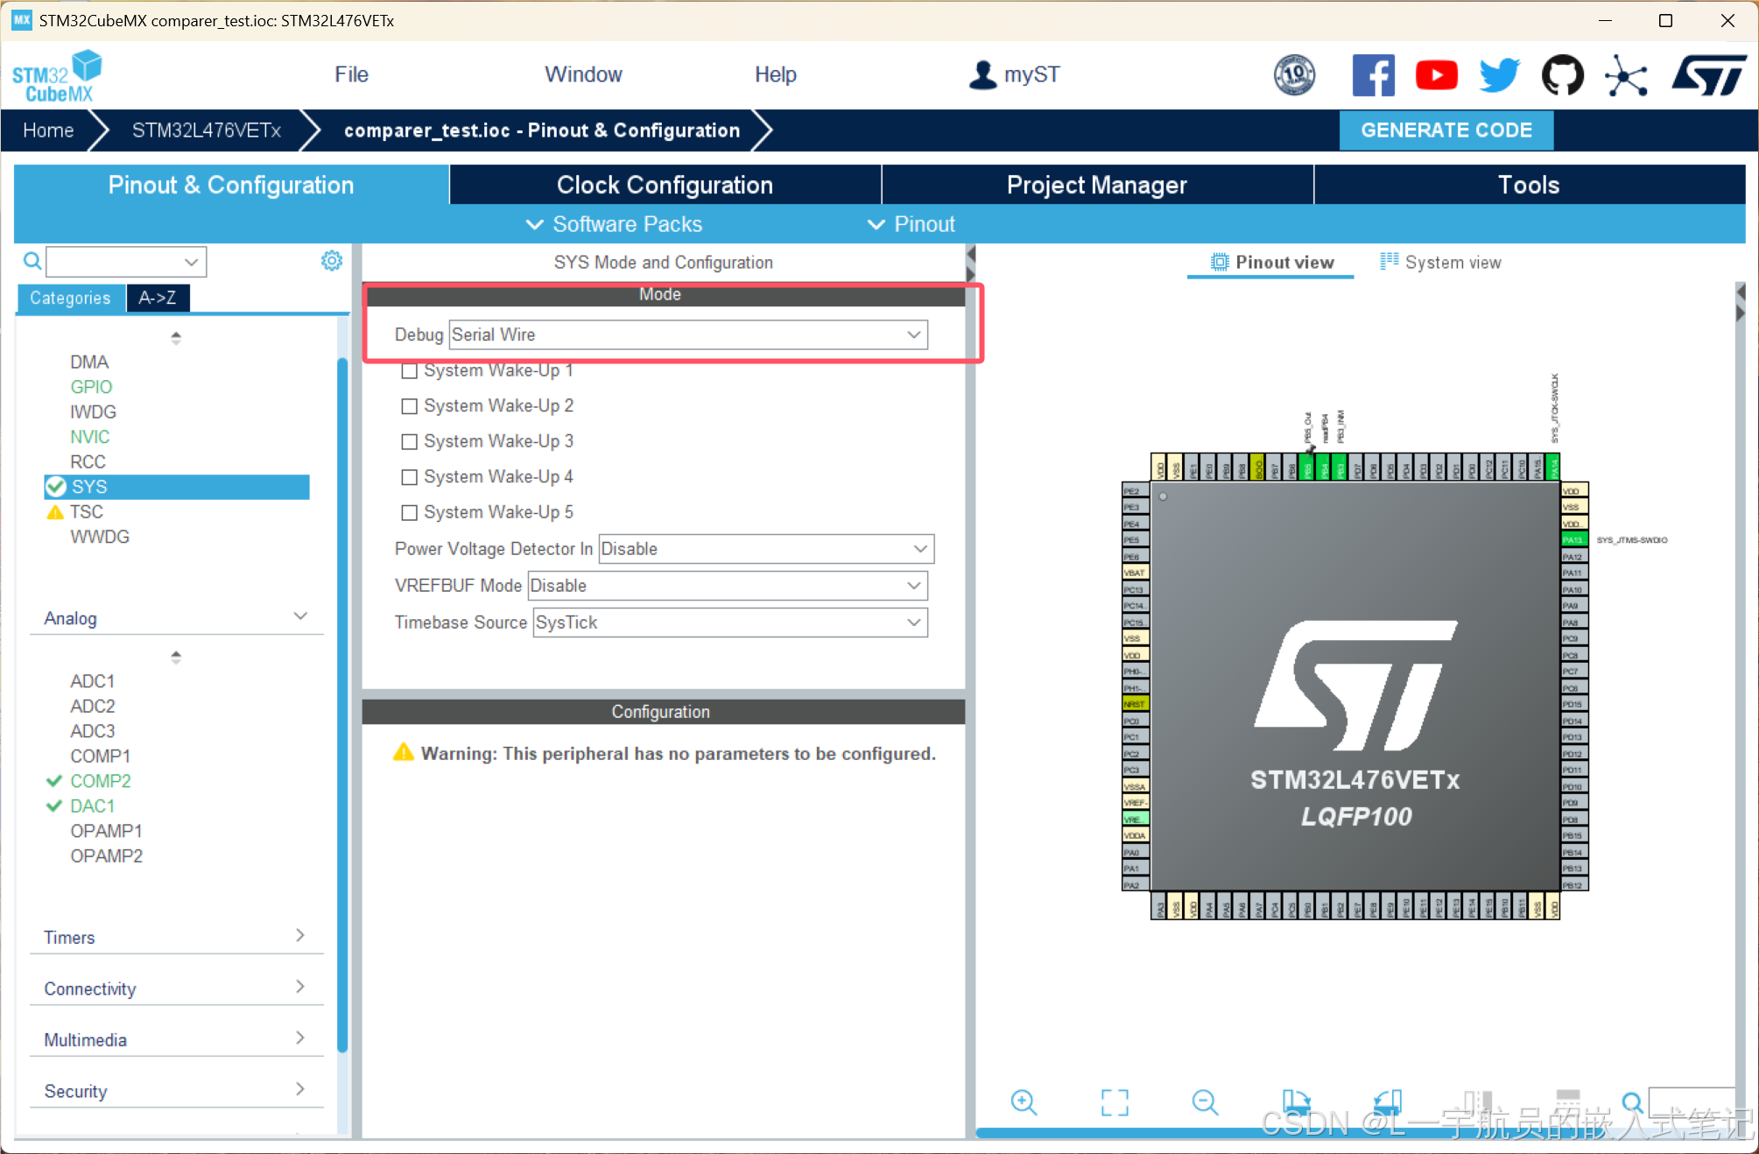The width and height of the screenshot is (1759, 1154).
Task: Click the best fit icon below the chip
Action: point(1114,1102)
